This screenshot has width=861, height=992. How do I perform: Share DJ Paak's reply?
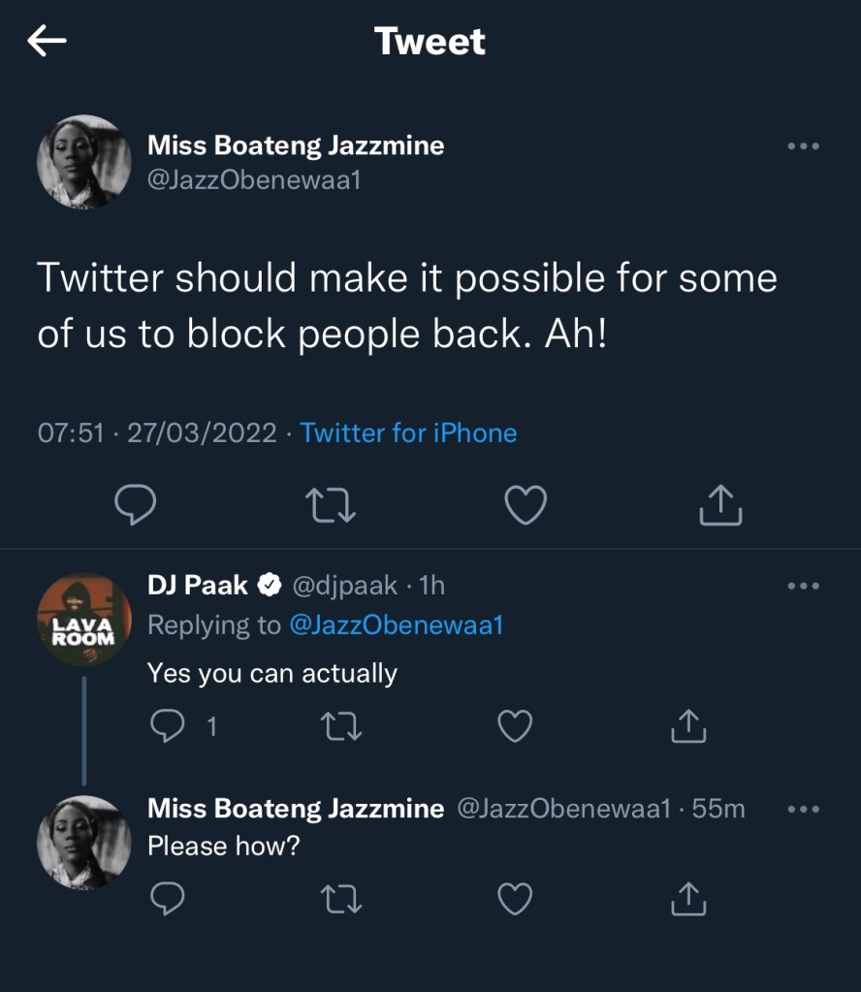[687, 725]
